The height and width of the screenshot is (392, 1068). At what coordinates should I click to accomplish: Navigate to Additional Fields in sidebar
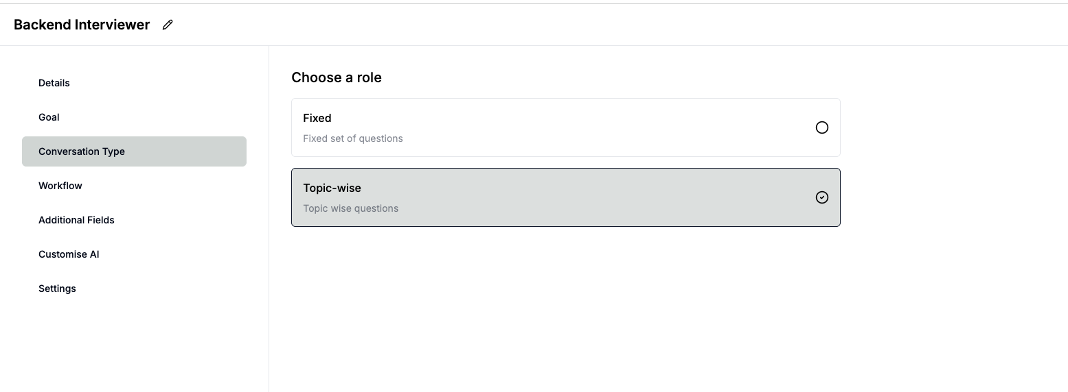pyautogui.click(x=76, y=220)
